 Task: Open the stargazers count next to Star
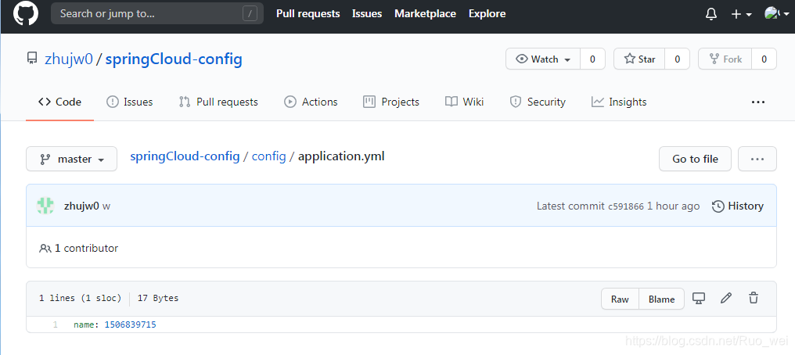pos(677,59)
